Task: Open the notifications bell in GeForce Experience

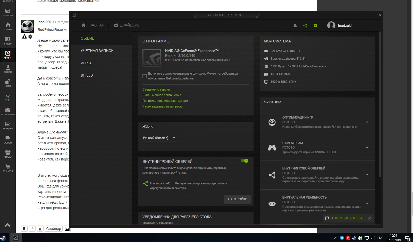Action: point(295,25)
